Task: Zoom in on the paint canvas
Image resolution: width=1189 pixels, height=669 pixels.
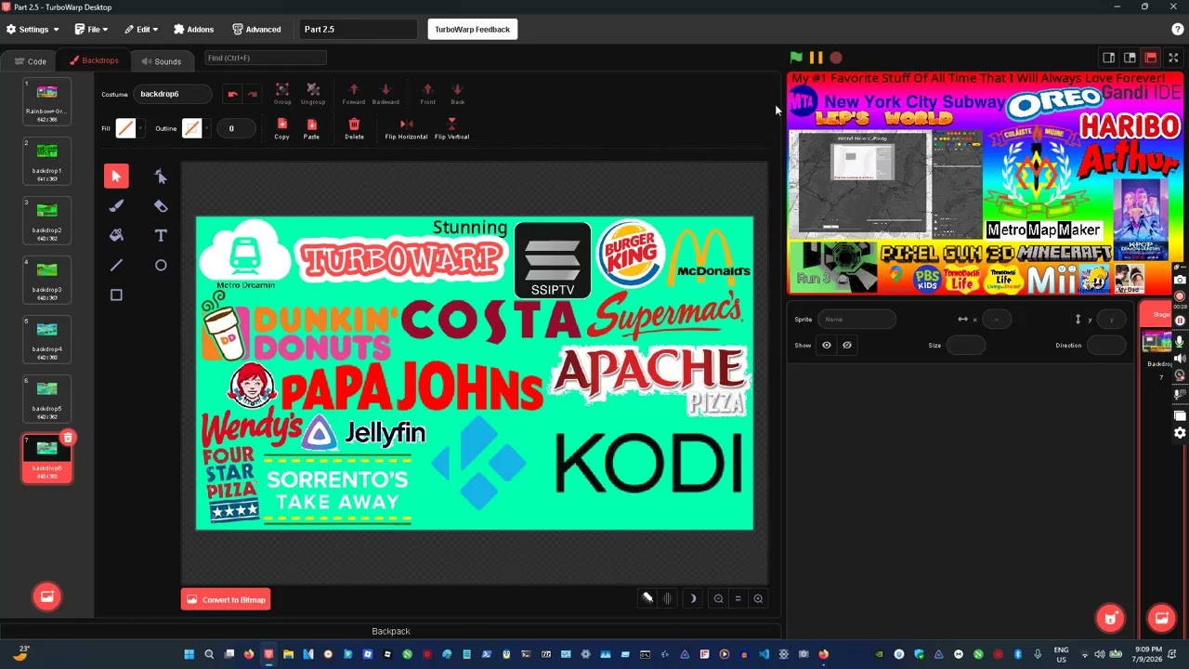Action: click(759, 599)
